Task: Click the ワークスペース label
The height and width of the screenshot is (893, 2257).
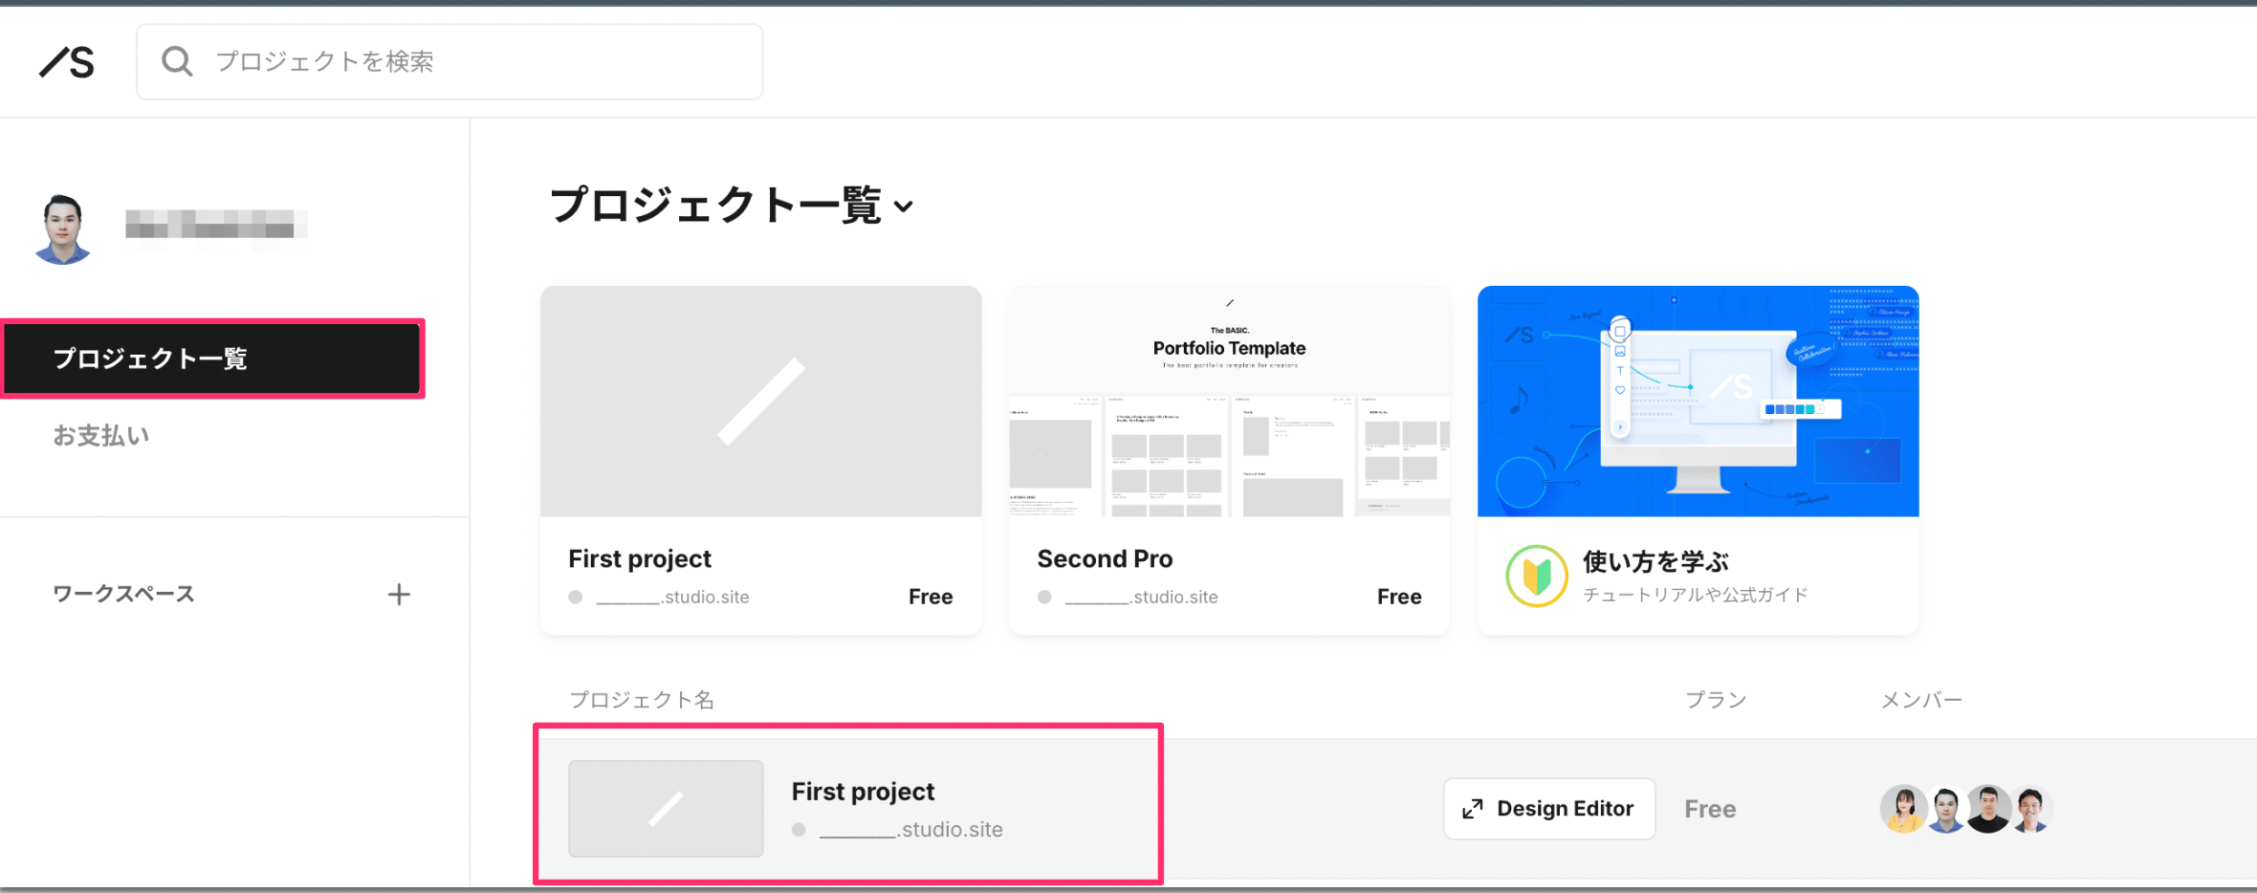Action: coord(123,594)
